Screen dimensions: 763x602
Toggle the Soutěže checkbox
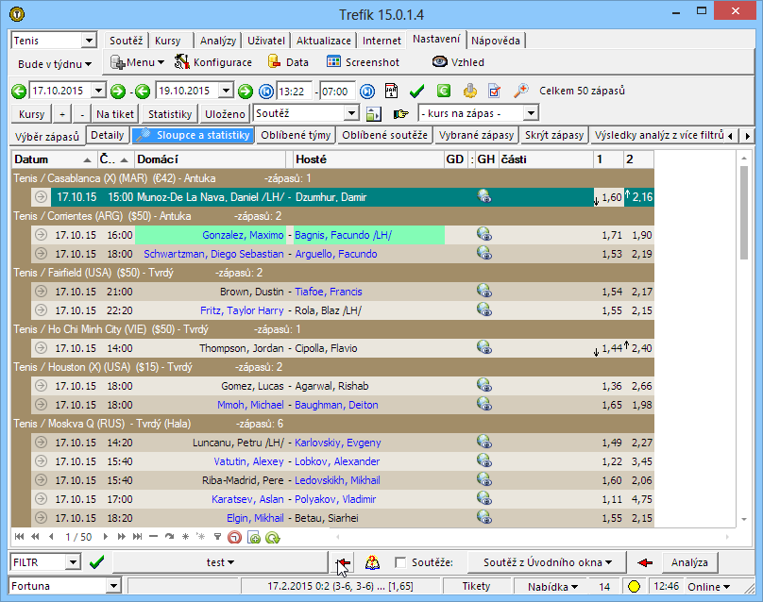(401, 562)
